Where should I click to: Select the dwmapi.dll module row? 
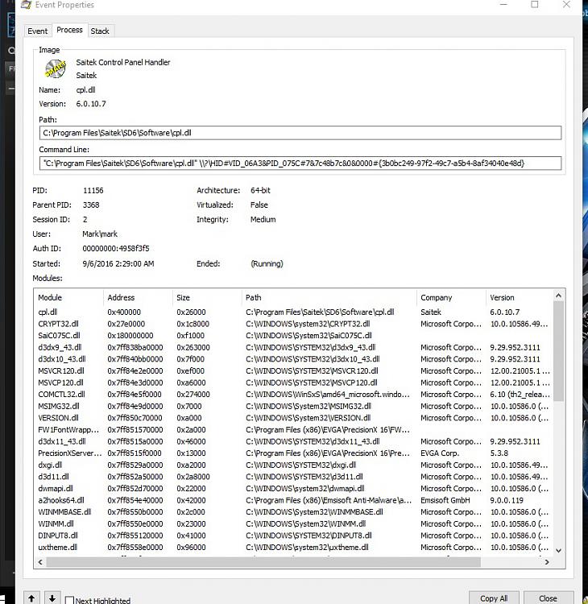tap(294, 489)
